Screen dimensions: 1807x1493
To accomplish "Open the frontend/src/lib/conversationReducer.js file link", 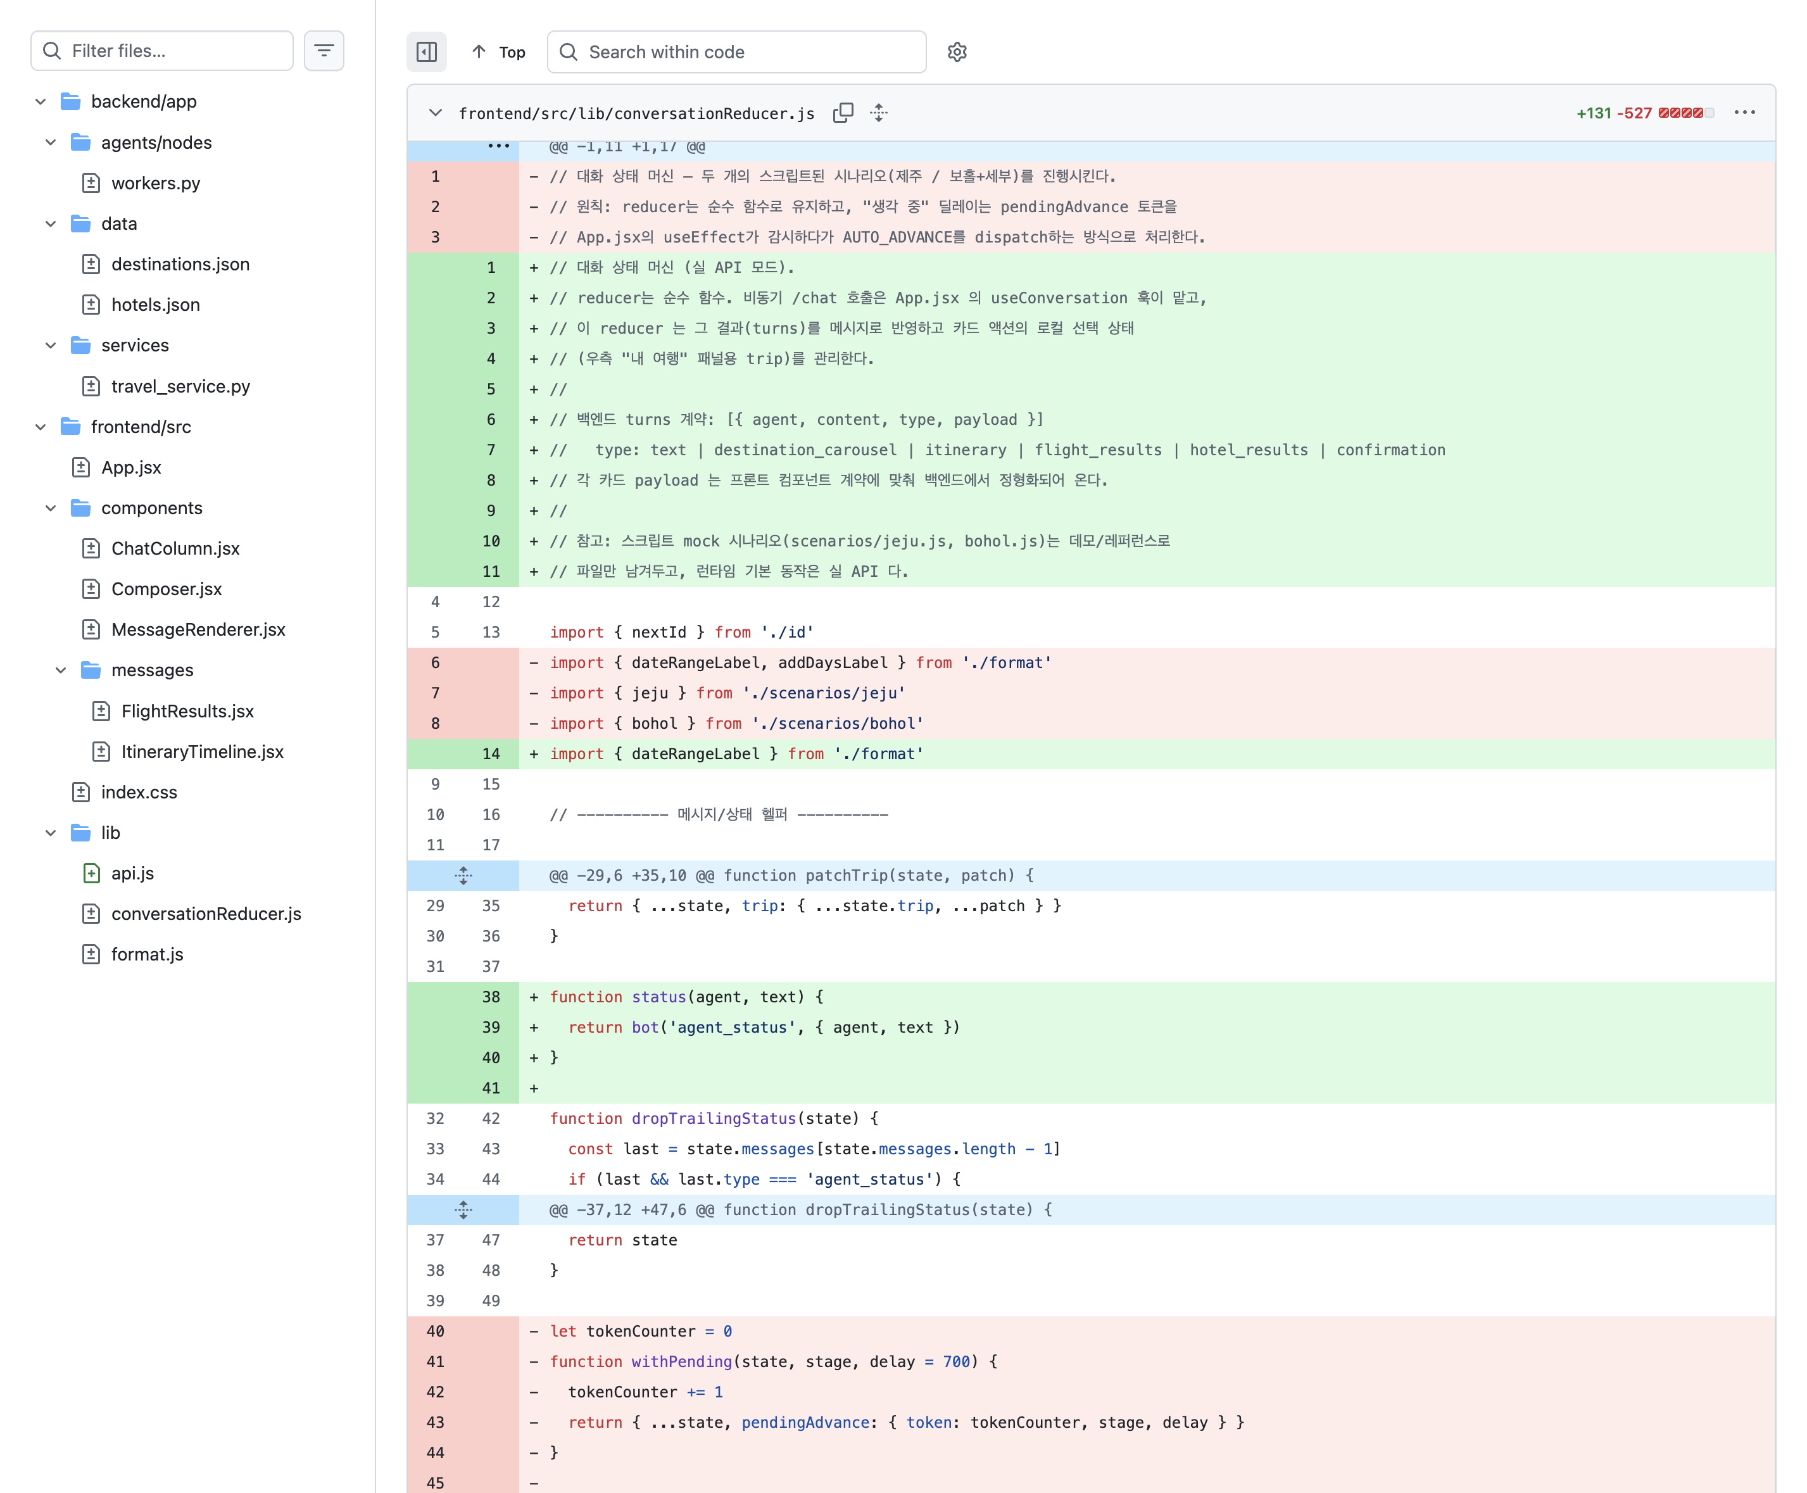I will pos(636,113).
